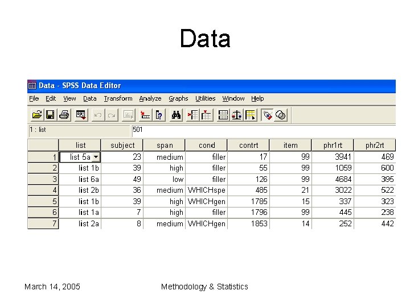Click the phr1rt cell '3941'
This screenshot has width=410, height=307.
333,157
